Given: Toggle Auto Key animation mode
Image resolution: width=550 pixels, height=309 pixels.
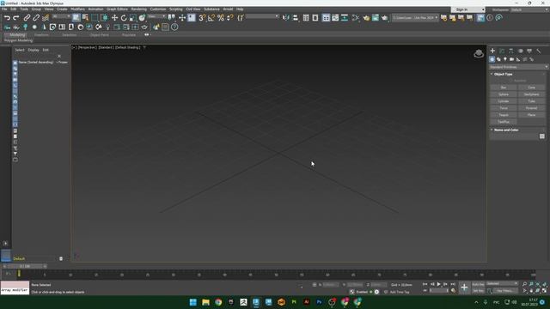Looking at the screenshot, I should point(478,284).
